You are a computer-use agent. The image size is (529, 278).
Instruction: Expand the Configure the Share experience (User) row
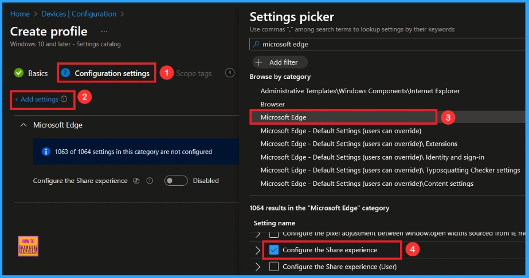[x=258, y=267]
